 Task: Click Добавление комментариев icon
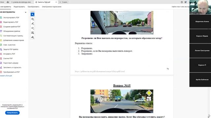[1, 40]
